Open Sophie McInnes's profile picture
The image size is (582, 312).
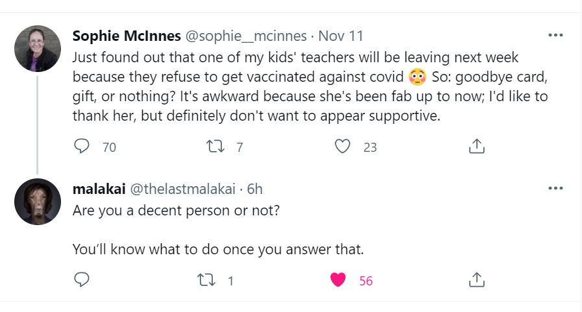pyautogui.click(x=38, y=49)
